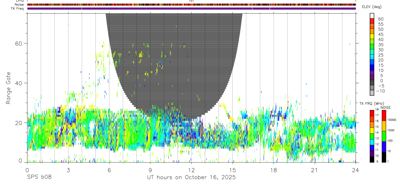400x184 pixels.
Task: Click the 17 value on TX FRQ scale
Action: point(376,115)
